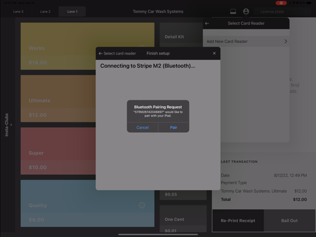Click the transaction date 8/12/22, 12:49 PM
Screen dimensions: 316x237
[x=290, y=175]
